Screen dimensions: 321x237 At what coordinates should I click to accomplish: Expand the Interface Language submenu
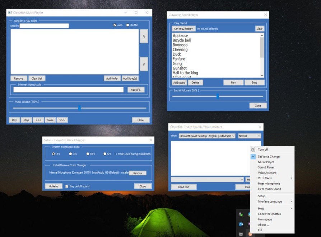pos(274,202)
